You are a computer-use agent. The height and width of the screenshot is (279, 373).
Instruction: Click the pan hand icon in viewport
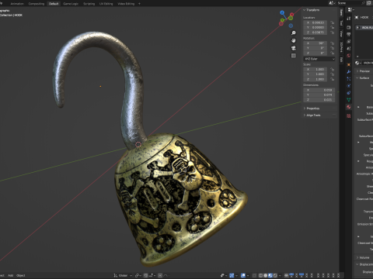coord(294,40)
